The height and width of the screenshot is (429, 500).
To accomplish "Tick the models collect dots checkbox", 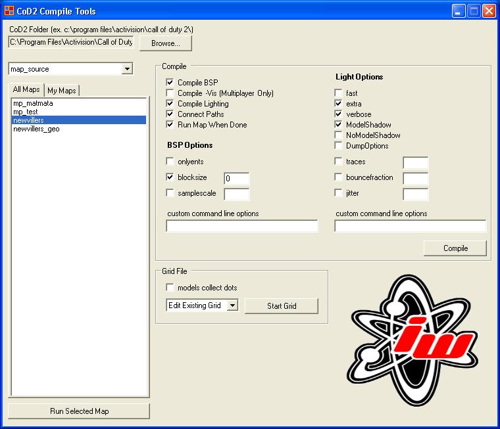I will pos(170,288).
